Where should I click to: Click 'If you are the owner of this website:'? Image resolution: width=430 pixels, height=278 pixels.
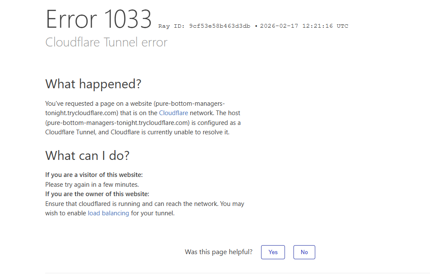97,194
